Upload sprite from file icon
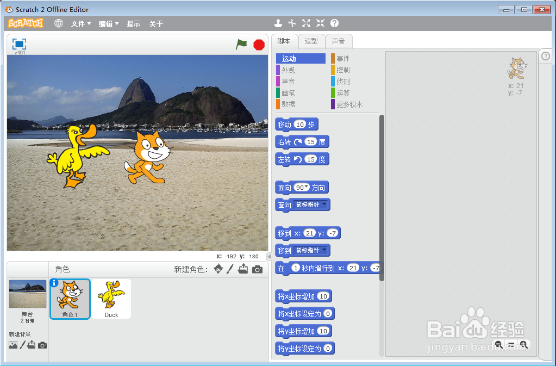 [x=243, y=269]
